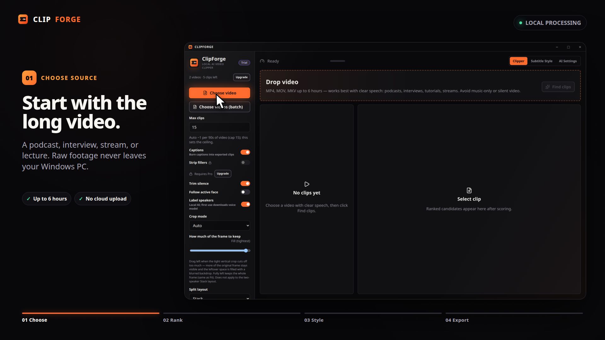Click the small ClipForge icon in the window title bar

click(190, 47)
